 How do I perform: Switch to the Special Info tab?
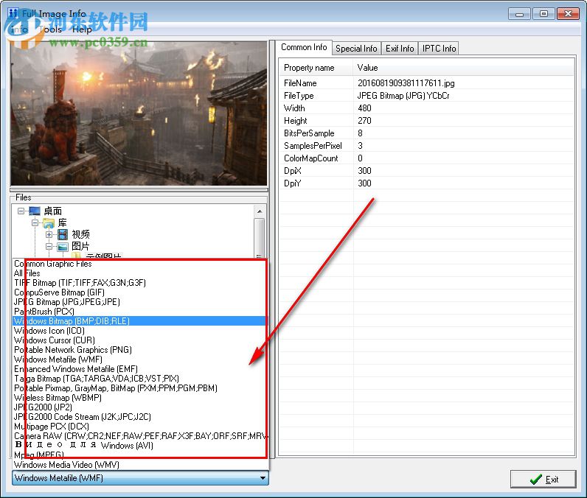tap(356, 49)
